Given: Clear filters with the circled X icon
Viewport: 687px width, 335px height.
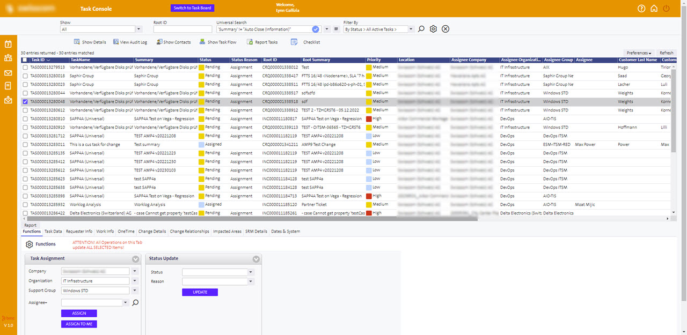Looking at the screenshot, I should point(445,29).
